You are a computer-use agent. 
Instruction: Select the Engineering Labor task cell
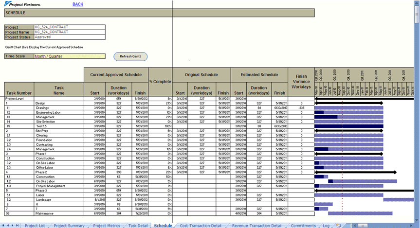click(59, 112)
